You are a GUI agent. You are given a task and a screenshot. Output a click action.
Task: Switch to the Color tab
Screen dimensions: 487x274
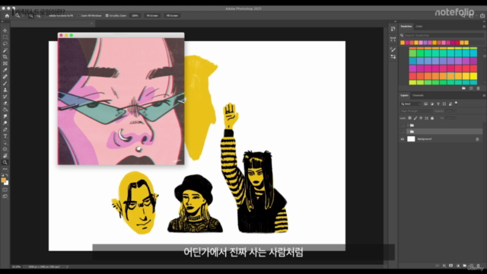[x=419, y=27]
